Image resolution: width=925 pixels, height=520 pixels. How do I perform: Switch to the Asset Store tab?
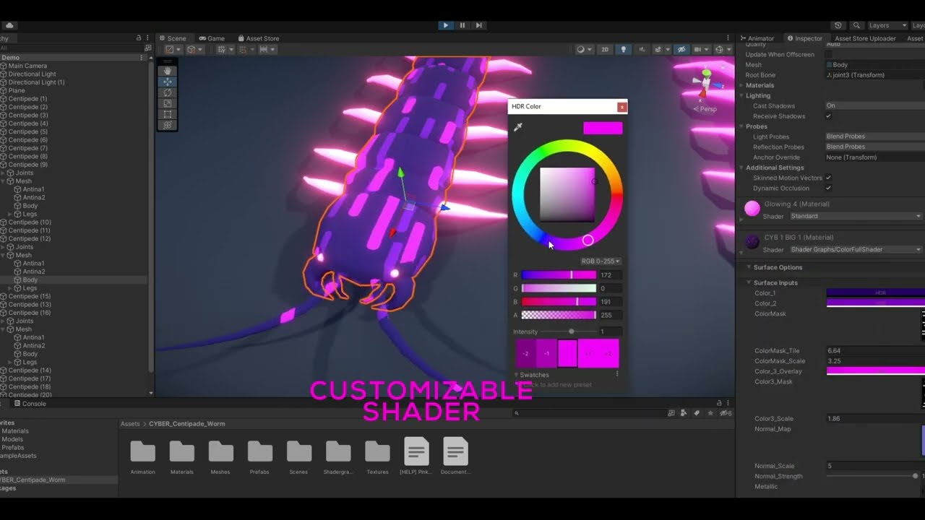[x=259, y=38]
